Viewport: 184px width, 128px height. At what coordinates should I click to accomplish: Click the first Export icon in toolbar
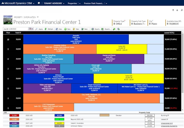click(92, 29)
